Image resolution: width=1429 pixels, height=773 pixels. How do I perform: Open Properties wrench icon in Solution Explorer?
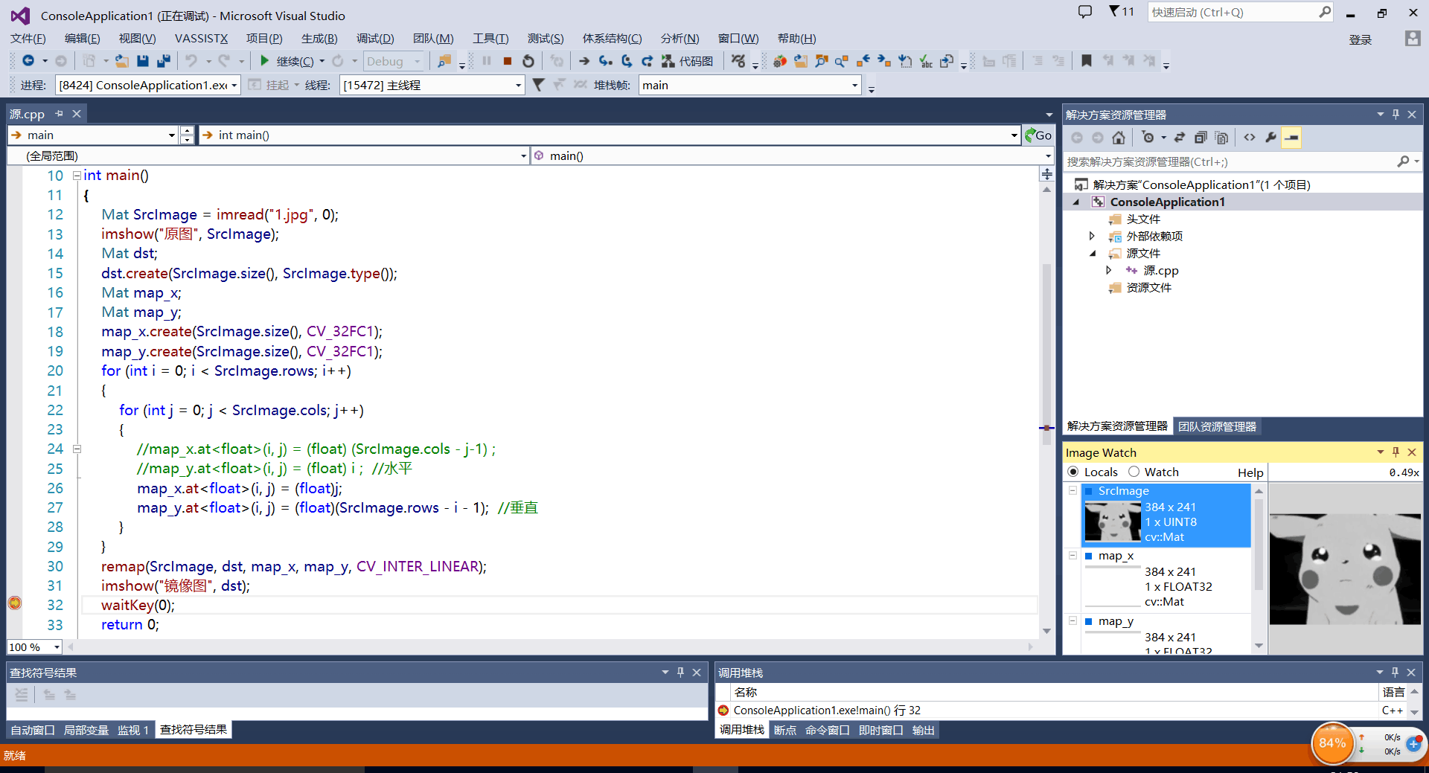coord(1270,138)
